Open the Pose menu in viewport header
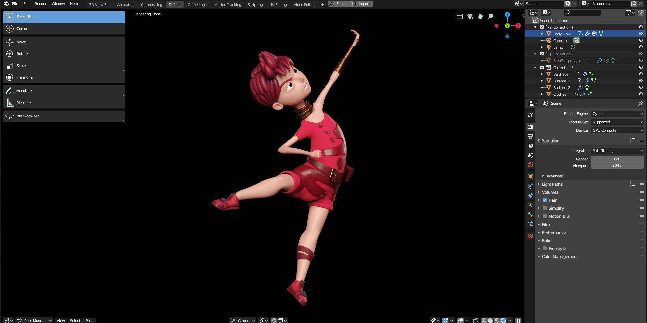The width and height of the screenshot is (647, 323). pyautogui.click(x=89, y=320)
